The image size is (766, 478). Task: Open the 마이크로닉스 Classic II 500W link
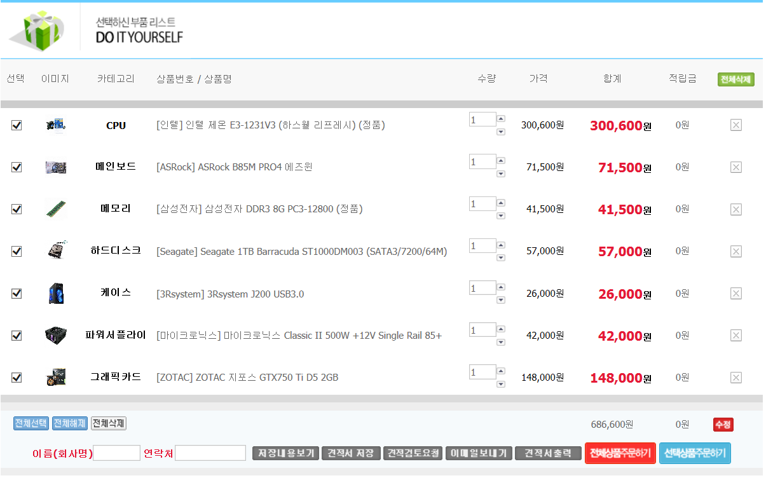click(299, 336)
